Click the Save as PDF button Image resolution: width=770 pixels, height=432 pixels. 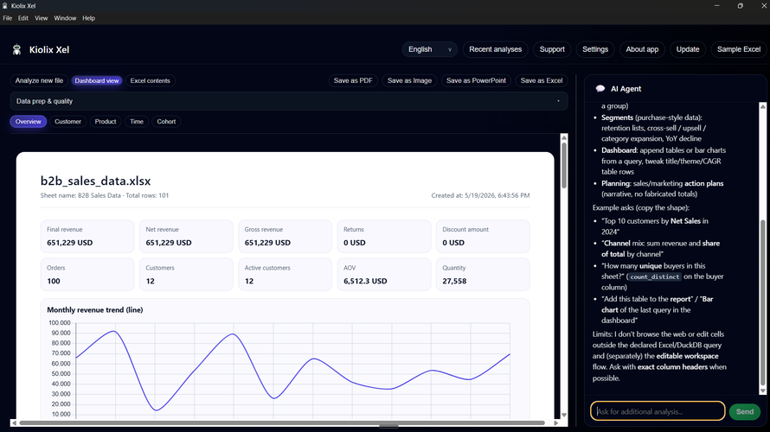[x=353, y=81]
